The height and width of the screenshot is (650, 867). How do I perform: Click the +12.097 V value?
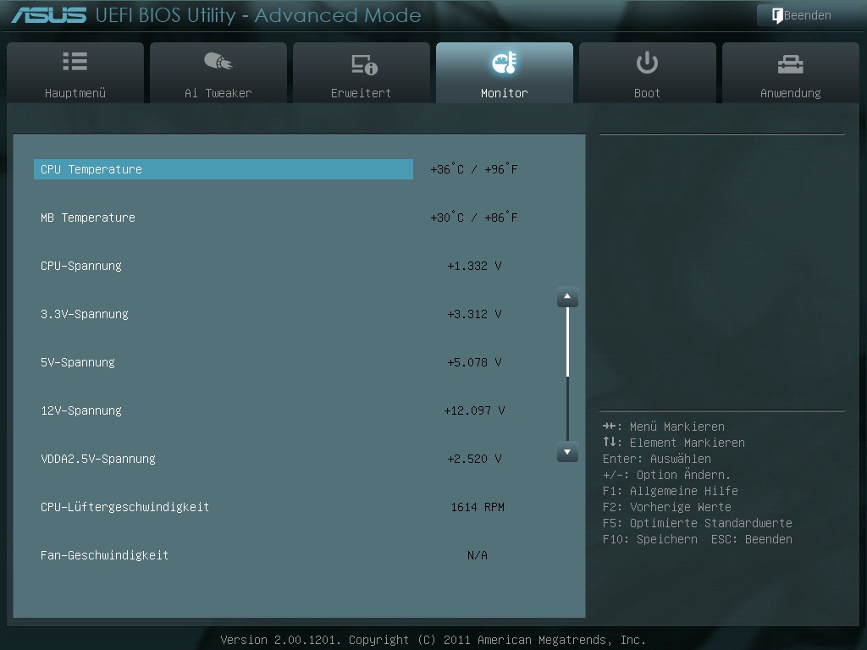pyautogui.click(x=474, y=410)
